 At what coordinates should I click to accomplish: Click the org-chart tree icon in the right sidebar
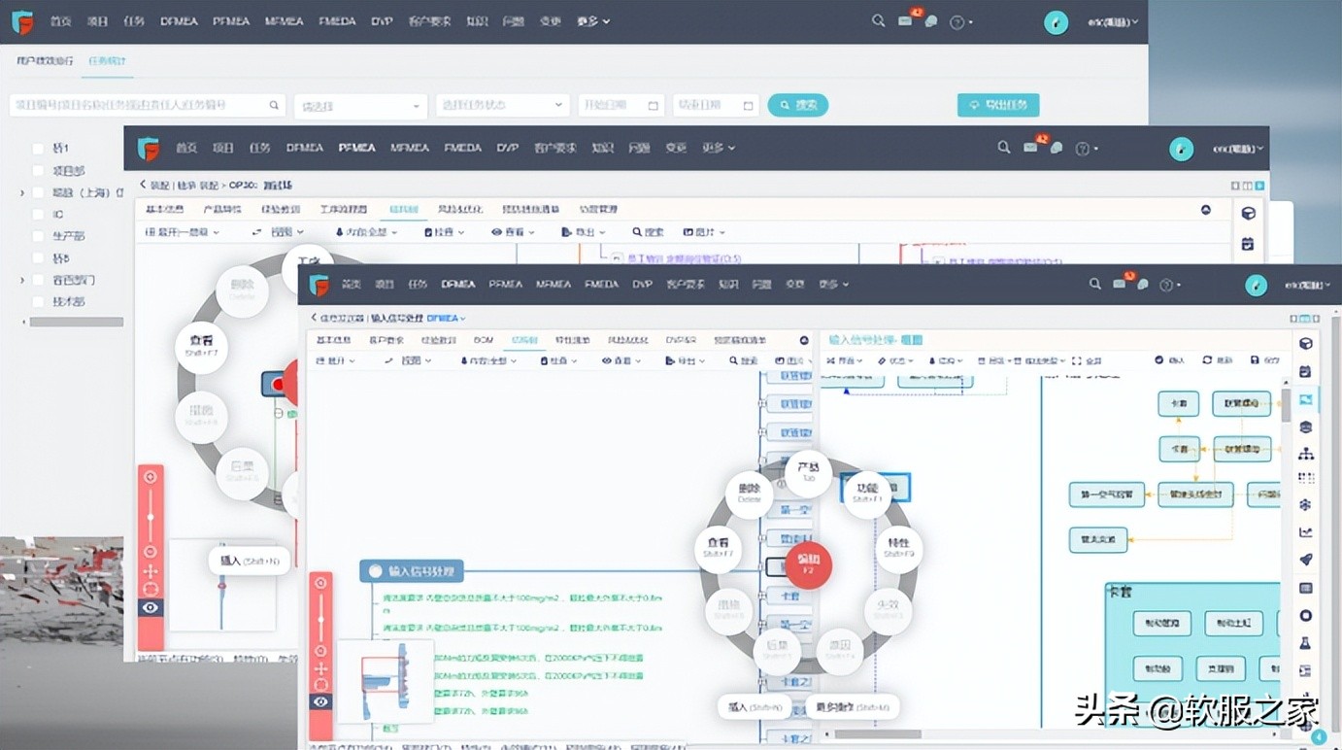(1305, 453)
